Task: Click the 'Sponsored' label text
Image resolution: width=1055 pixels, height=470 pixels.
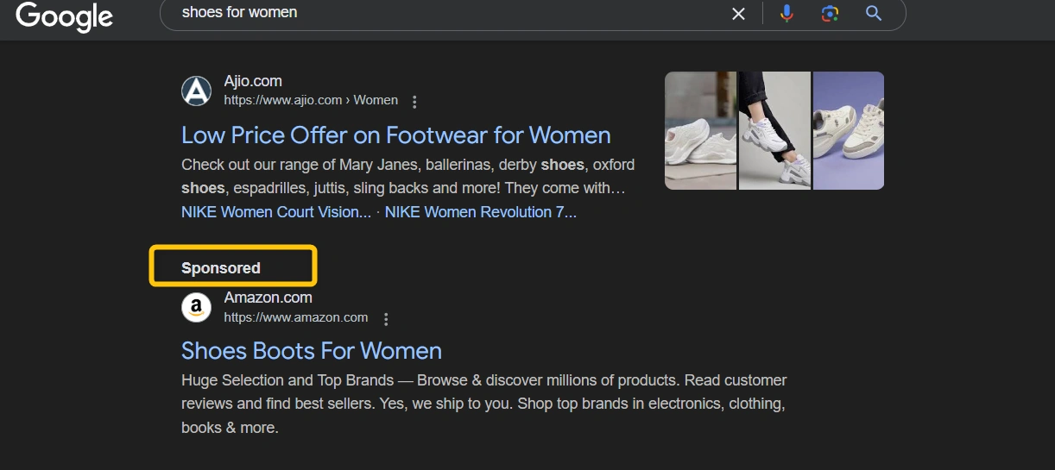Action: point(221,268)
